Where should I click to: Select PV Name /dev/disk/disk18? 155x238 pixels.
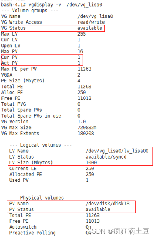click(108, 204)
